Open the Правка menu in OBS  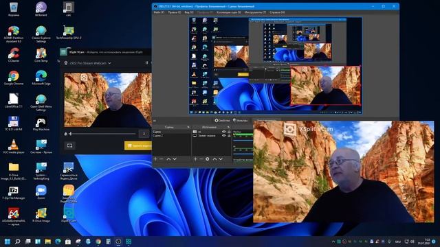174,12
